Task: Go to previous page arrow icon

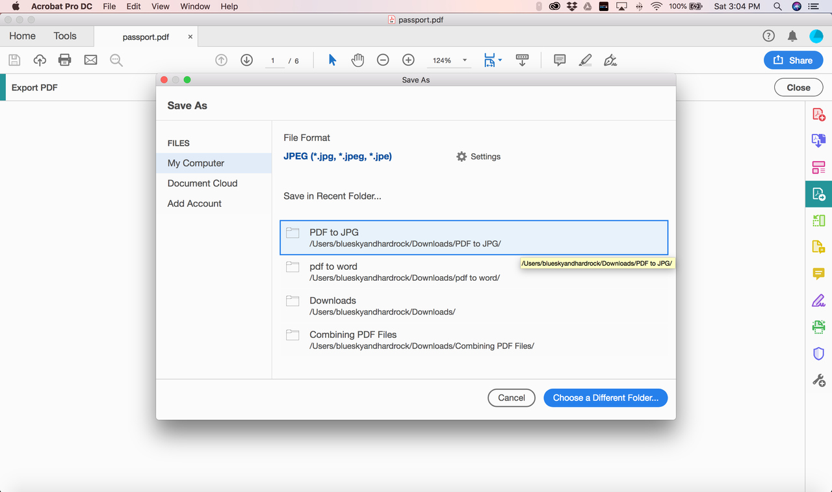Action: (x=221, y=60)
